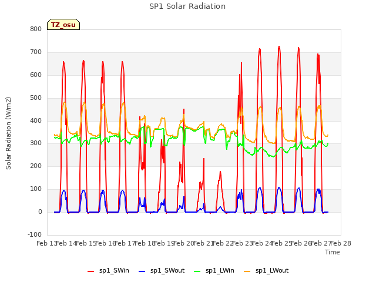Viewport: 376px width, 282px height.
Task: Click the Feb 28 x-axis tick label
Action: (x=341, y=243)
